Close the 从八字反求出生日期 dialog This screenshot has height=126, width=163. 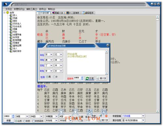108,45
